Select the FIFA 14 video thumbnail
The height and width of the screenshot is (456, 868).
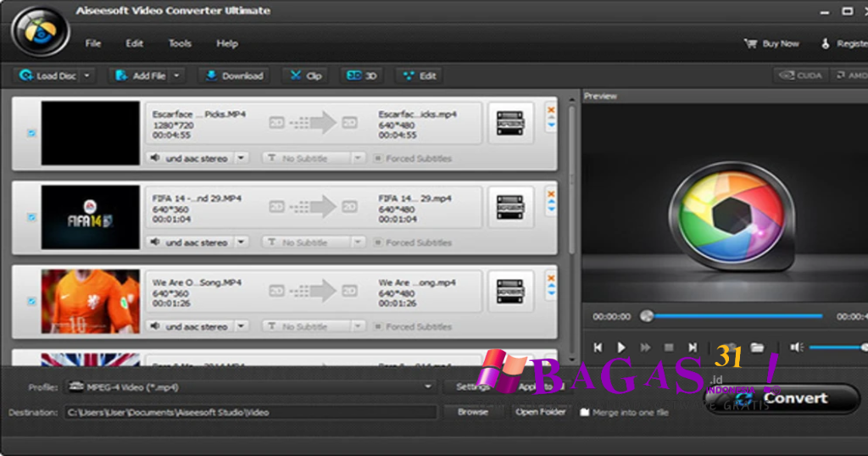(x=90, y=217)
